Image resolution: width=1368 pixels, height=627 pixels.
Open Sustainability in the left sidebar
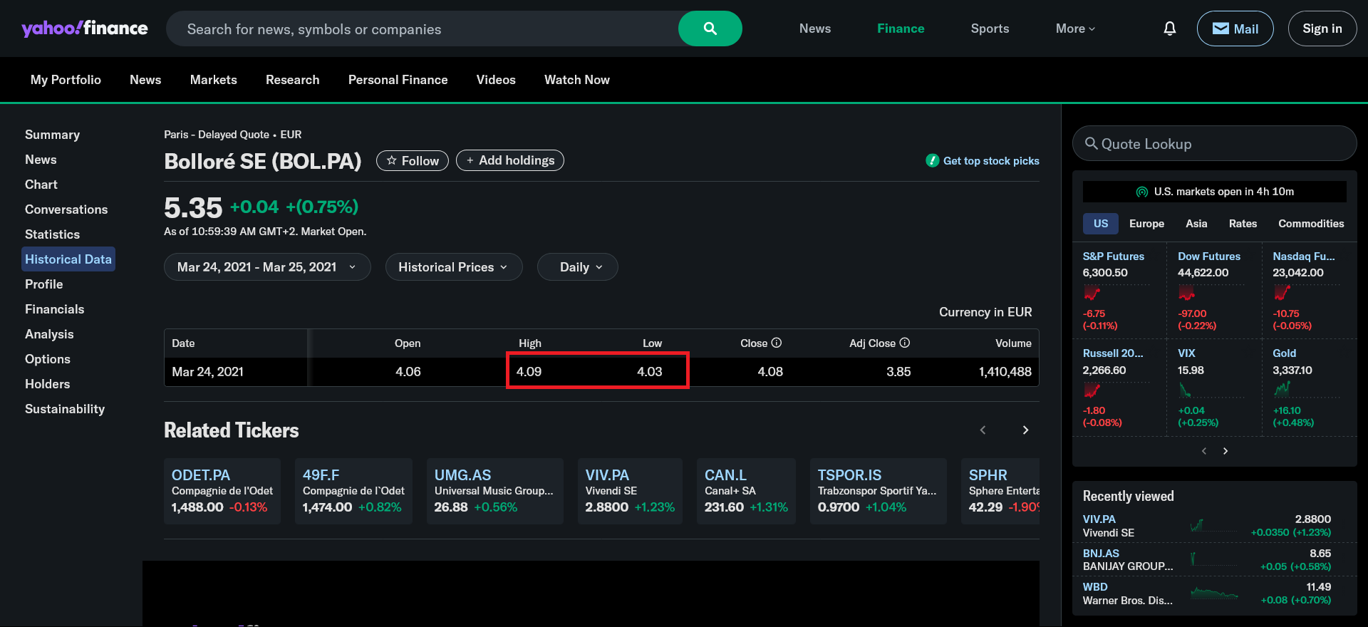pyautogui.click(x=65, y=409)
